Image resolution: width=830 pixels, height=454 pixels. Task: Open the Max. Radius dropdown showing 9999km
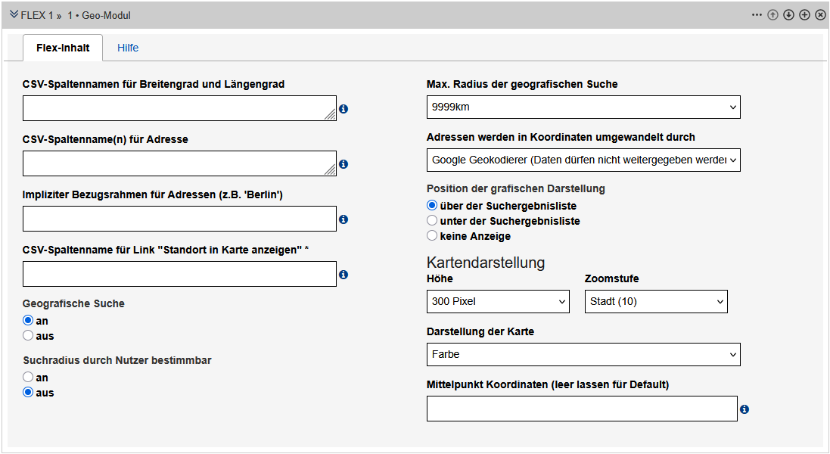coord(583,107)
